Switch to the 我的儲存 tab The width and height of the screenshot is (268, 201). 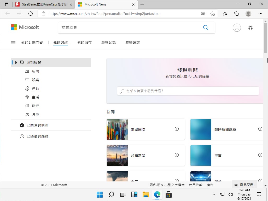coord(84,42)
